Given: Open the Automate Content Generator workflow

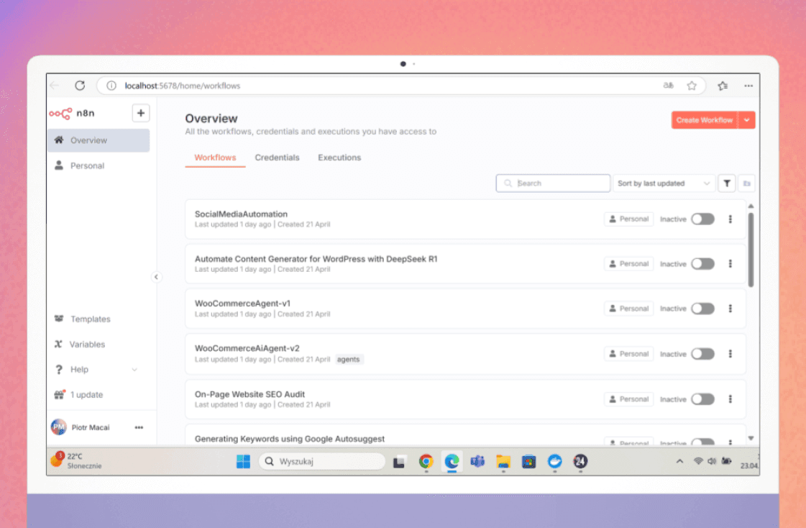Looking at the screenshot, I should 316,259.
